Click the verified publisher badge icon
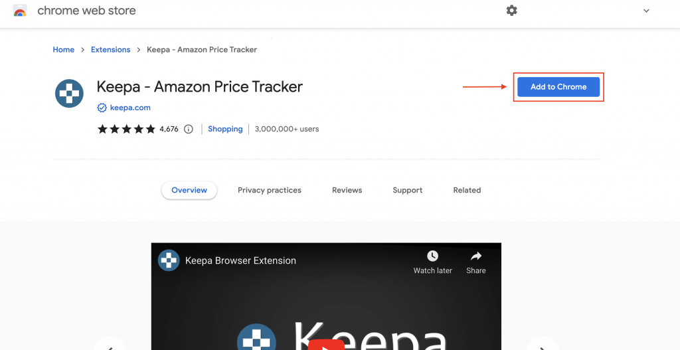 [x=102, y=108]
